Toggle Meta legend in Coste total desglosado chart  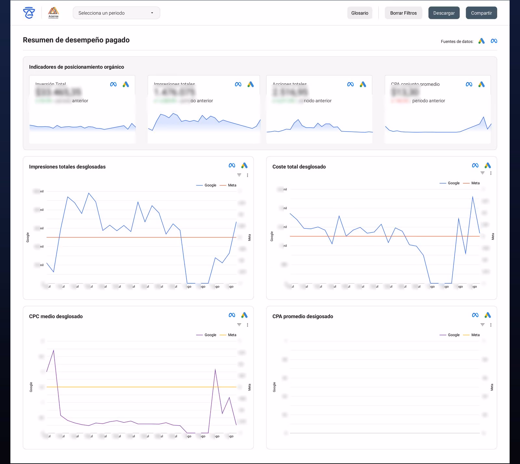472,183
